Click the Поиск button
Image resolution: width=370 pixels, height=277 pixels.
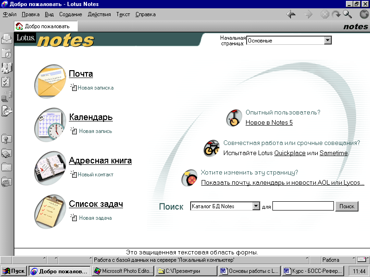[346, 206]
